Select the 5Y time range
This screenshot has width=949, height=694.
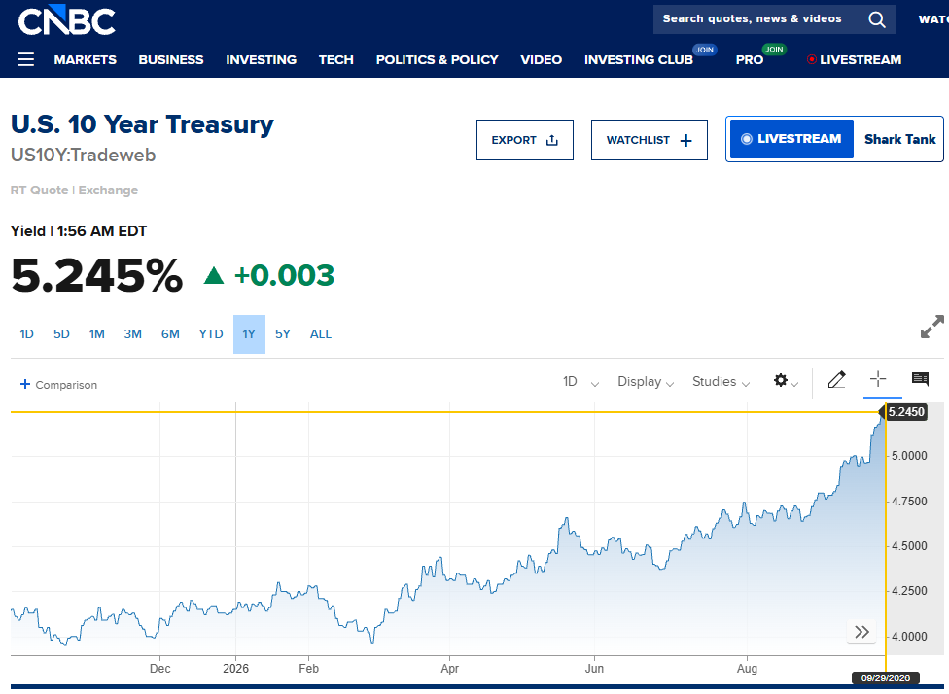283,334
